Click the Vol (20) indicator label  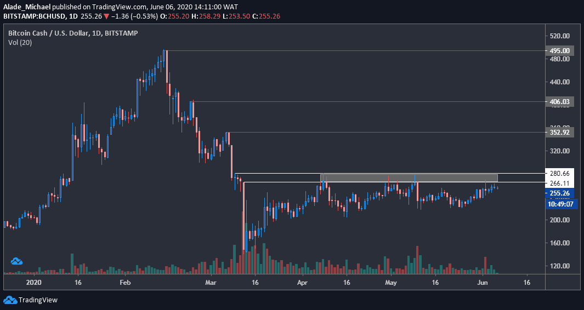coord(20,42)
